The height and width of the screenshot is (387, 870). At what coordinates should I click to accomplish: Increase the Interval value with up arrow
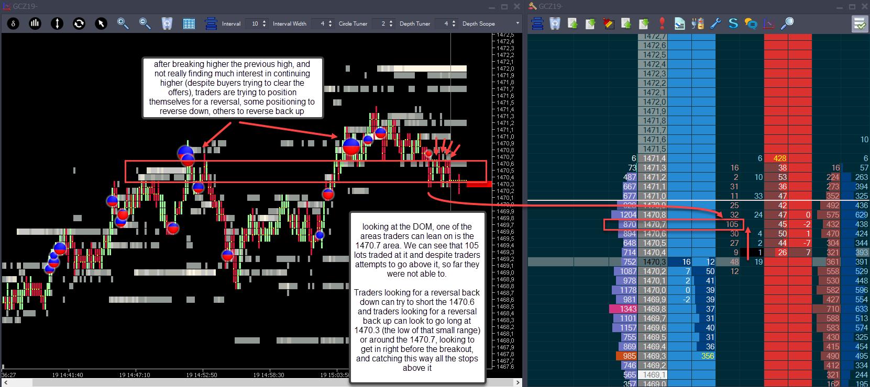click(264, 21)
